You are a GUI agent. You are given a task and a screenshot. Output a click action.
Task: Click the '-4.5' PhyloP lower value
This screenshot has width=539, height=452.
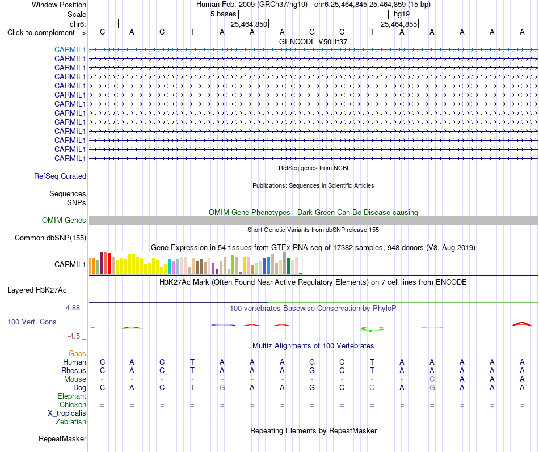click(x=74, y=336)
